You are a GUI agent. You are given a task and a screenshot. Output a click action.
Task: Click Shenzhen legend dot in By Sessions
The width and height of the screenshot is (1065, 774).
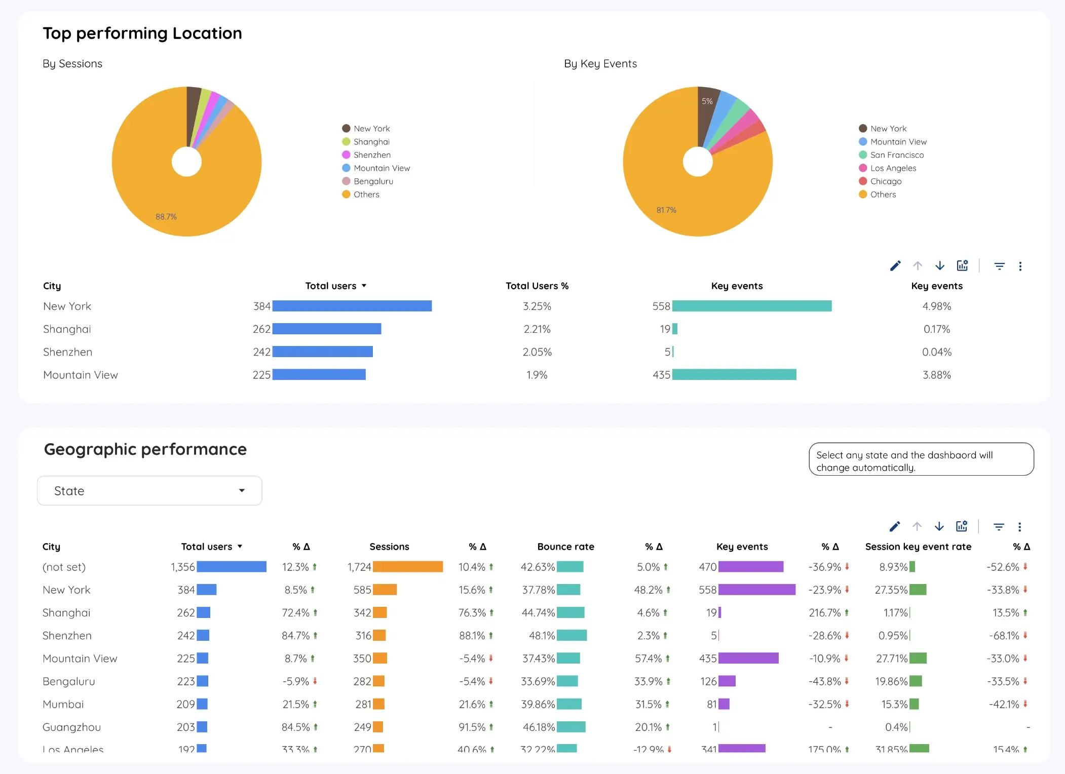(x=346, y=155)
